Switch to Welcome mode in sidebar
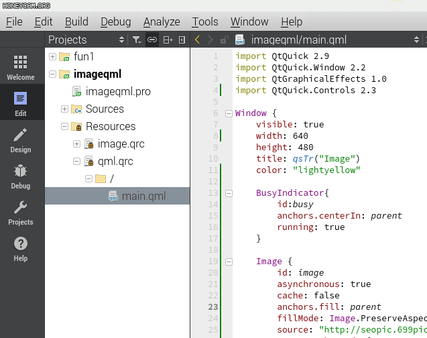427x338 pixels. click(x=21, y=68)
